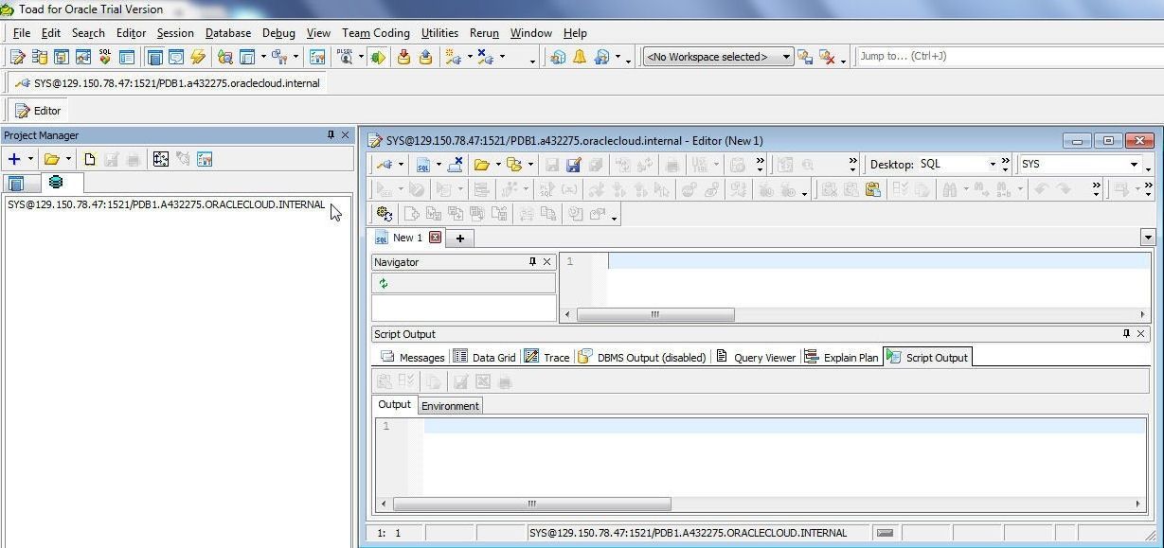The height and width of the screenshot is (548, 1164).
Task: Add a new editor tab with plus button
Action: (459, 239)
